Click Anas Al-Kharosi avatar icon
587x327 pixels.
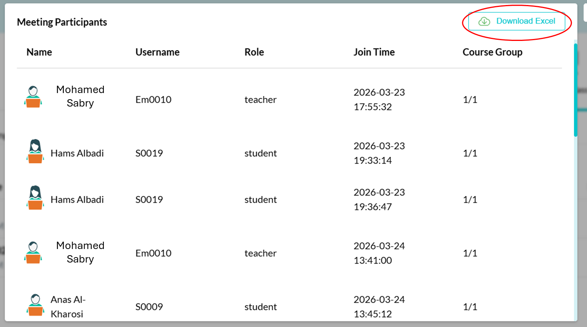tap(36, 305)
